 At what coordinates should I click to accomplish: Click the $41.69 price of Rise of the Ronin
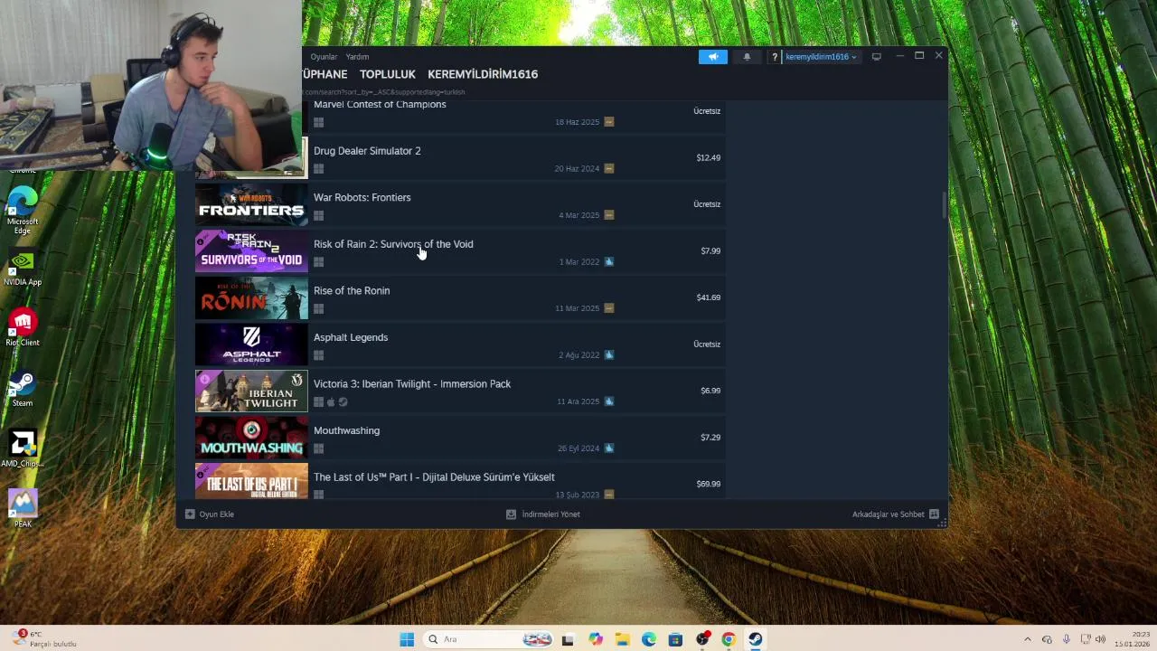708,297
